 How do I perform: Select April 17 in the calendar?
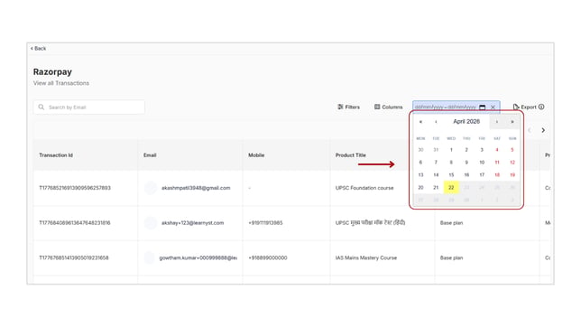point(482,175)
